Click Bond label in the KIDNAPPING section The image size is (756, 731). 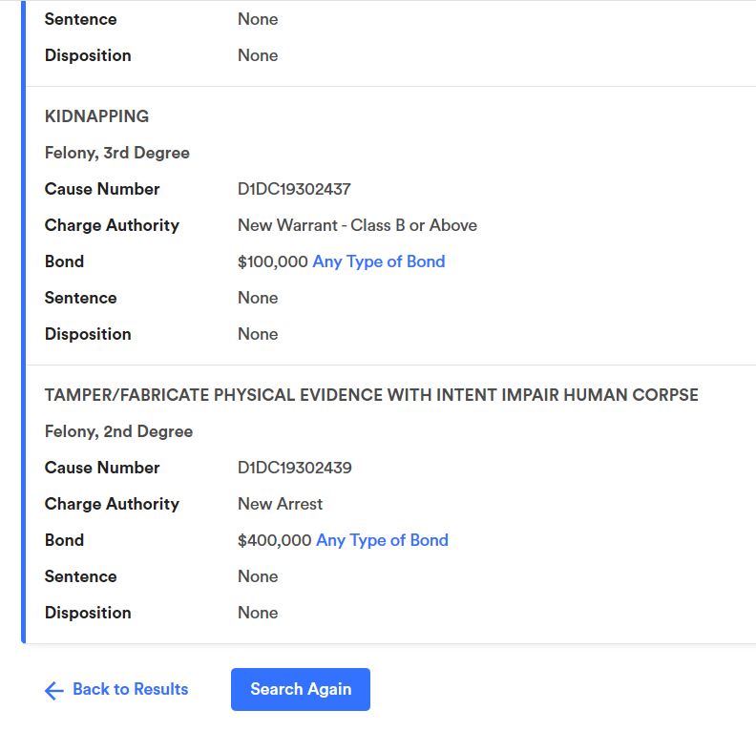coord(64,261)
